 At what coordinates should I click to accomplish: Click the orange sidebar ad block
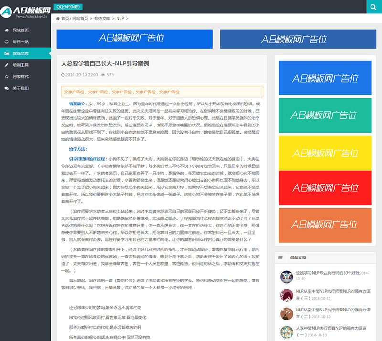325,226
